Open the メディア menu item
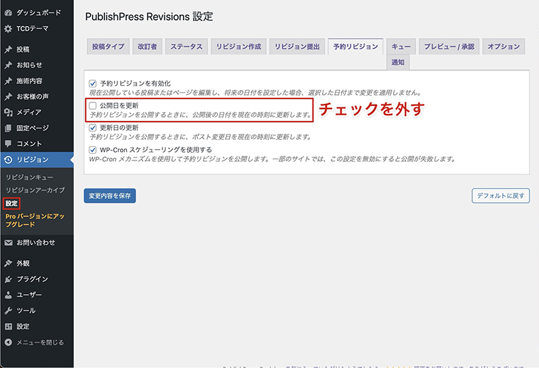 (x=37, y=112)
